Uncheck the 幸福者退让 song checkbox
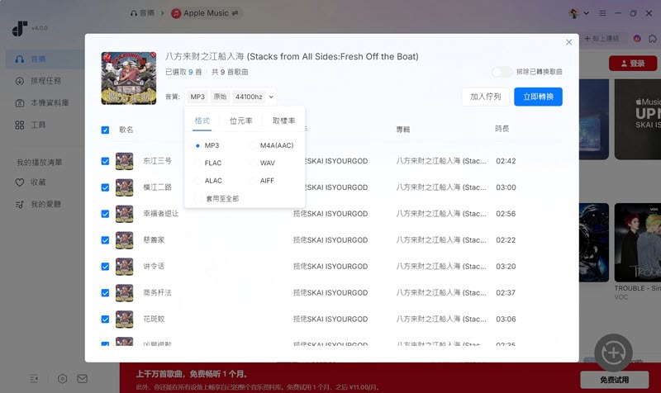The width and height of the screenshot is (661, 393). pyautogui.click(x=105, y=214)
